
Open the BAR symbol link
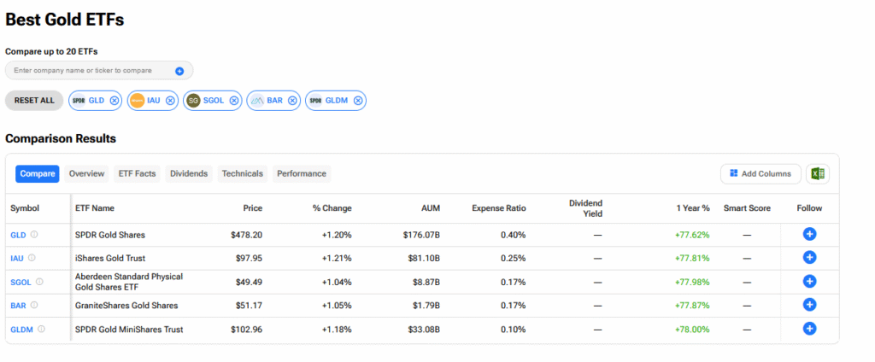click(19, 306)
